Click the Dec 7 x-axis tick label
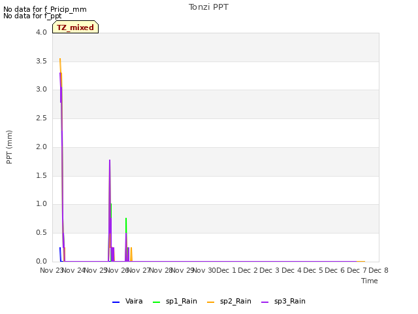Screen dimensions: 418x314 click(x=357, y=270)
